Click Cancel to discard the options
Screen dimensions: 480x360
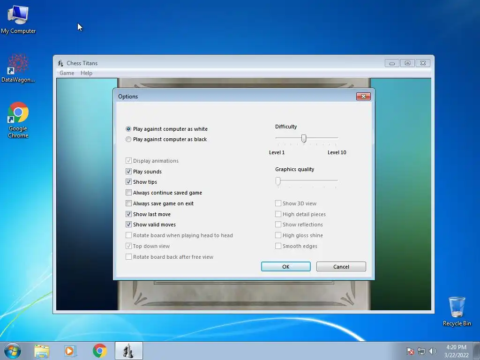click(341, 267)
